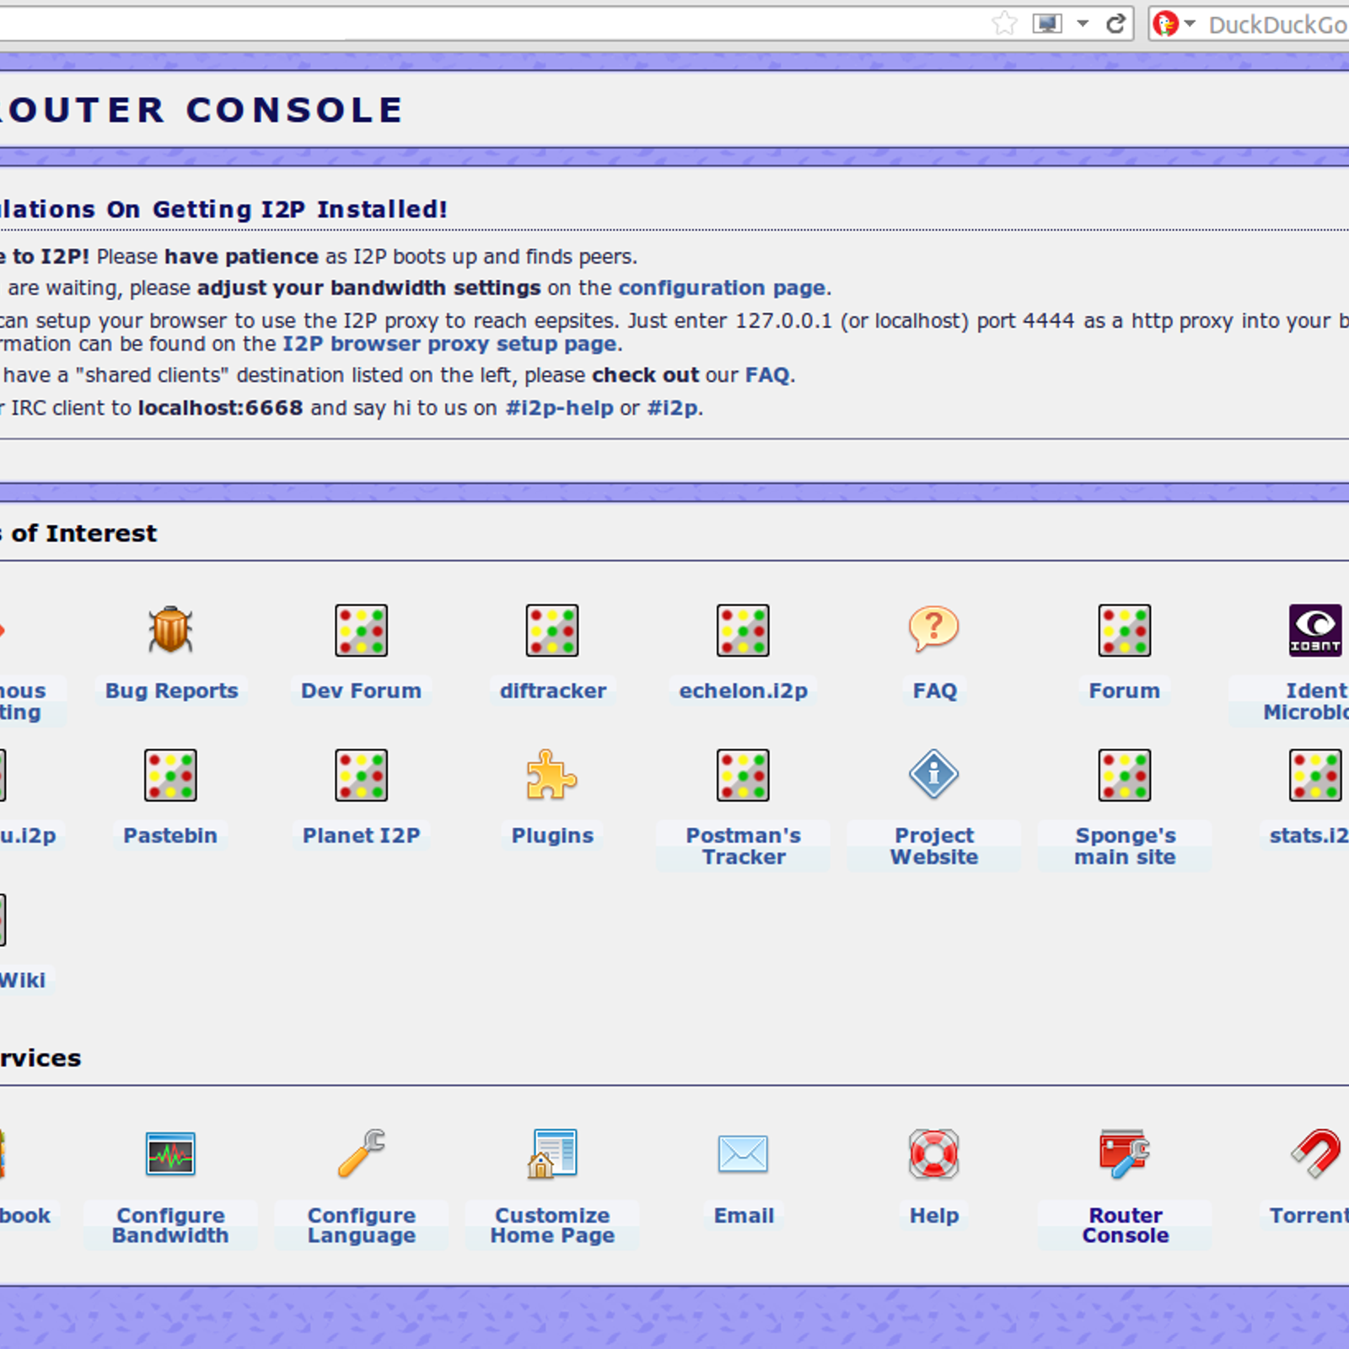Click the echelon.i2p text link
This screenshot has height=1349, width=1349.
click(x=744, y=691)
